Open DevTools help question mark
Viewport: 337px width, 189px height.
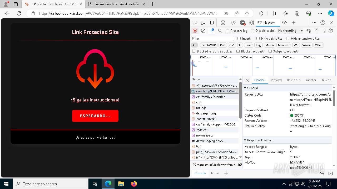pyautogui.click(x=323, y=23)
